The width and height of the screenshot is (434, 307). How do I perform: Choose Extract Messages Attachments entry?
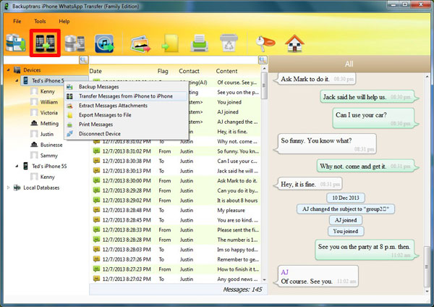pyautogui.click(x=126, y=106)
